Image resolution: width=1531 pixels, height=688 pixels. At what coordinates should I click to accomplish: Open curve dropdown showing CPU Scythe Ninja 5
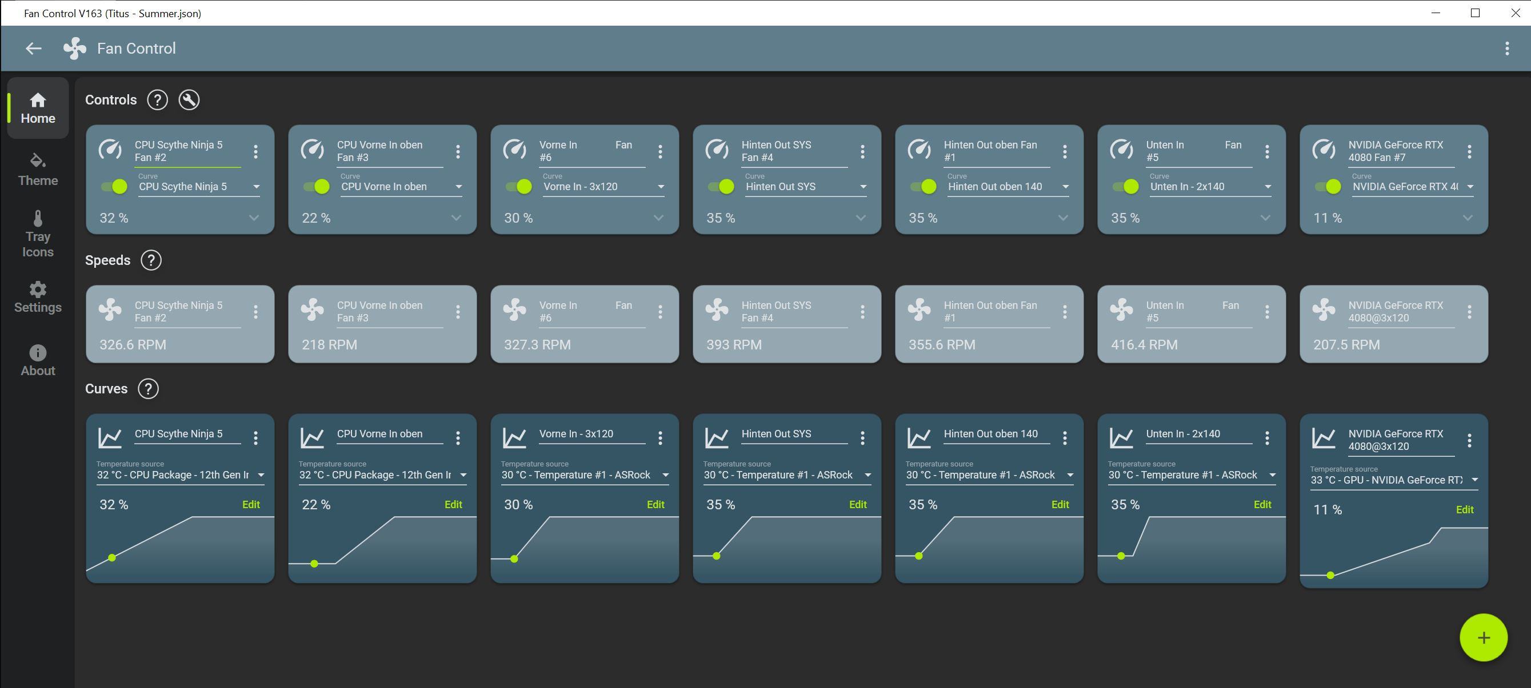tap(199, 186)
